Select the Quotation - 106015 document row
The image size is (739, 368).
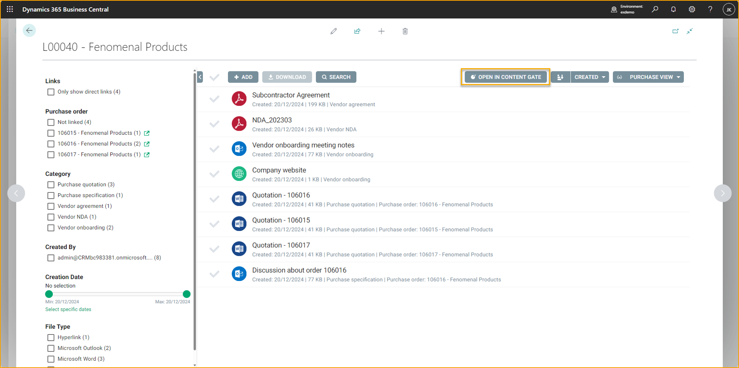pos(214,224)
